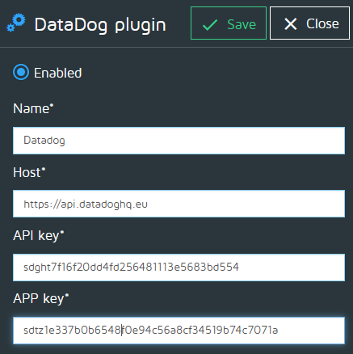This screenshot has height=354, width=353.
Task: Click the Enabled label text
Action: 57,73
